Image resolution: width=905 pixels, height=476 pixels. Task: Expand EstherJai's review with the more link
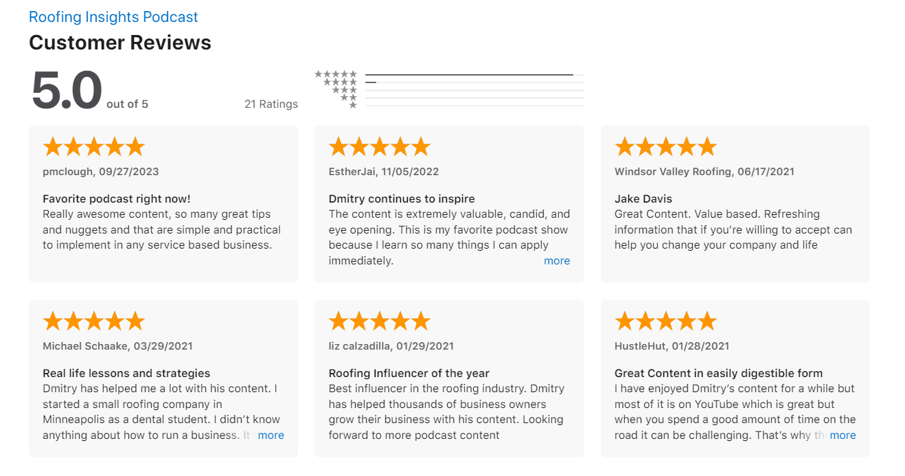[557, 260]
